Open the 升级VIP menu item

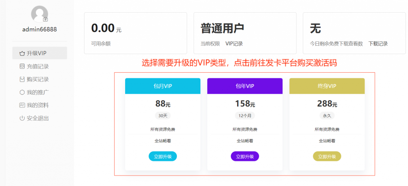39,53
